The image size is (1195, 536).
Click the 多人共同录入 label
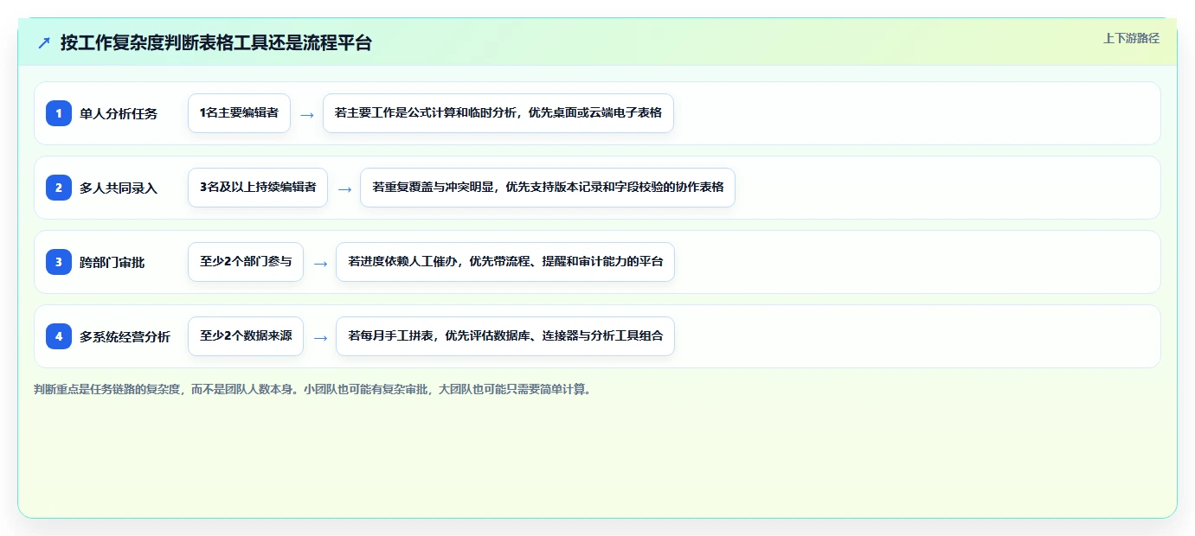(119, 188)
